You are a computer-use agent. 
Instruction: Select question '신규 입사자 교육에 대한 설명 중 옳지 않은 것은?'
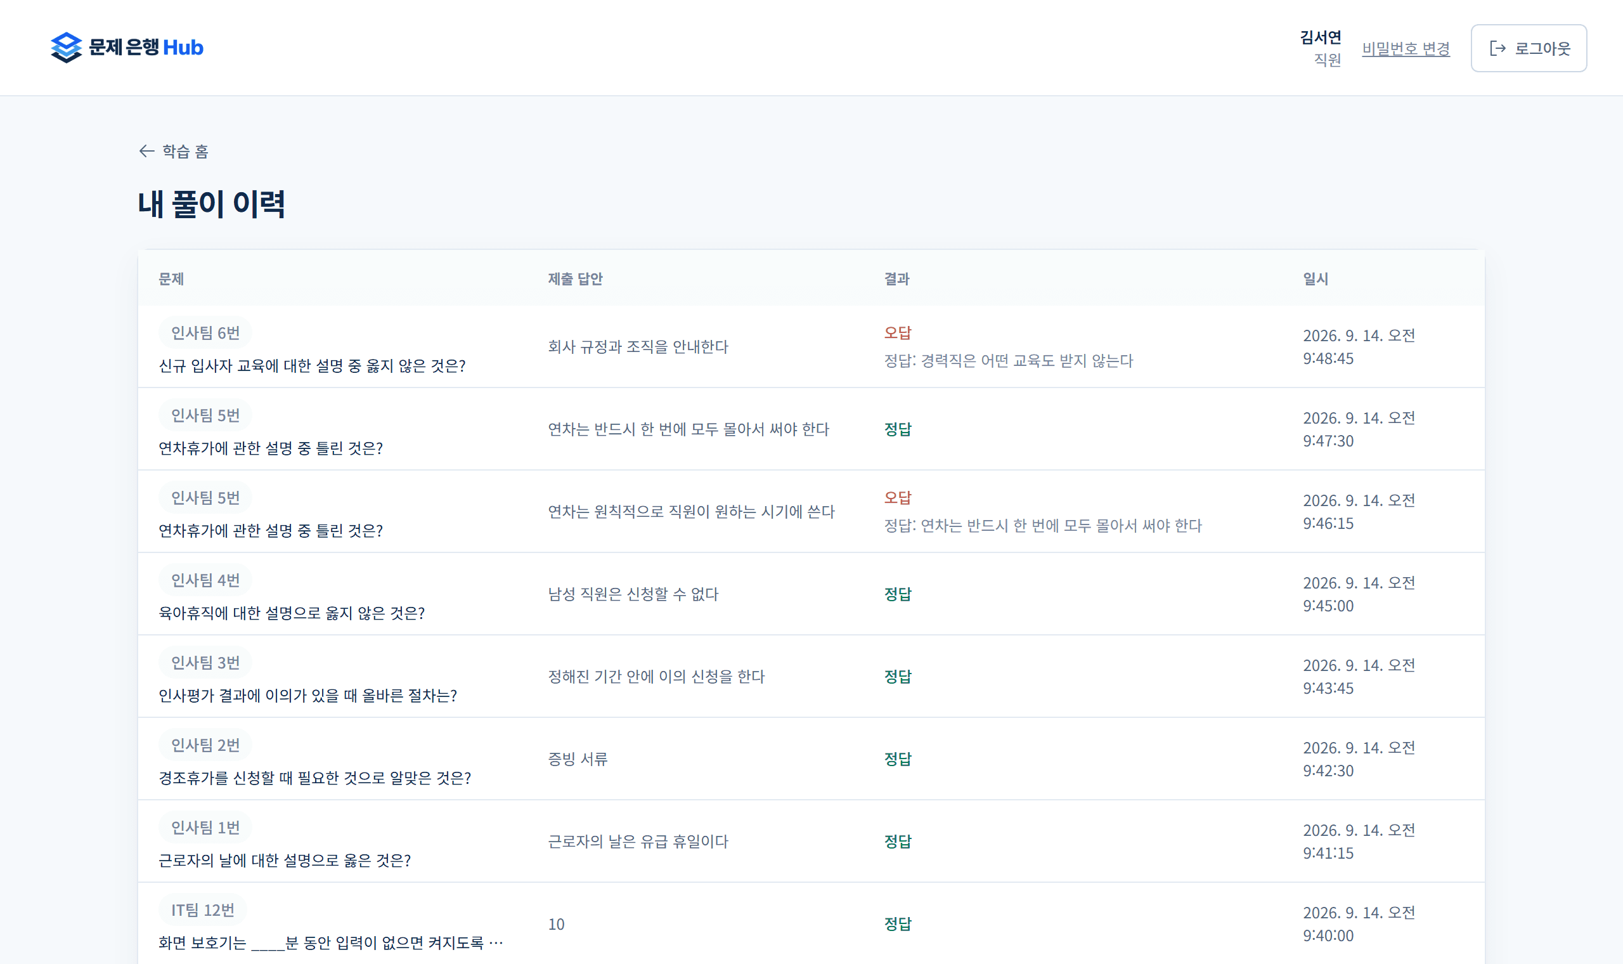(x=313, y=366)
